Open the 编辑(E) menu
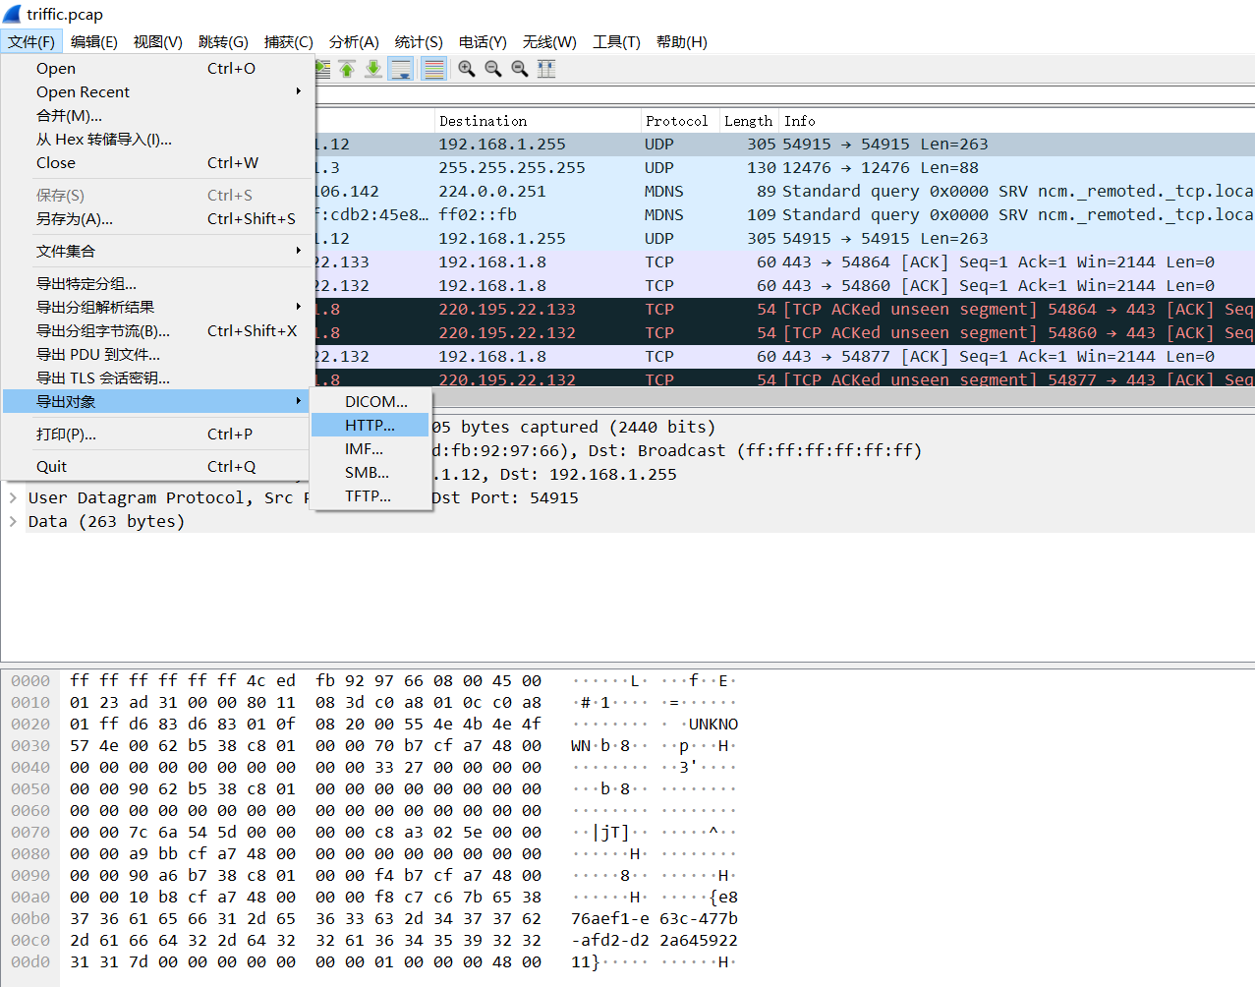 94,41
